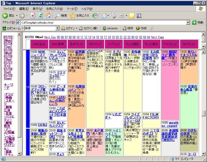
Task: Open the address bar dropdown arrow
Action: (188, 23)
